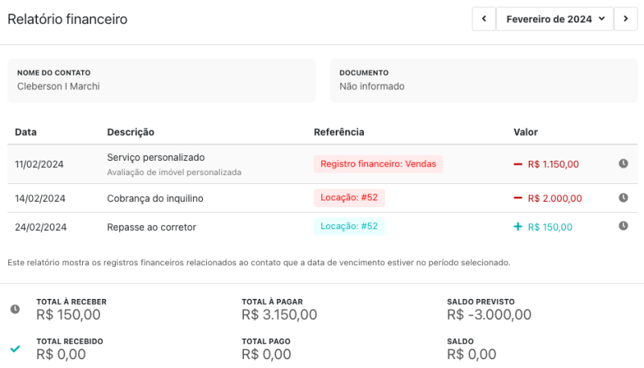Click the red minus icon beside R$ 2.000,00
Image resolution: width=644 pixels, height=368 pixels.
(518, 198)
